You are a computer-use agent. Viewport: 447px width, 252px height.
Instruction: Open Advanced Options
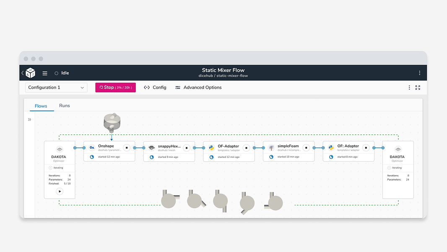[198, 88]
